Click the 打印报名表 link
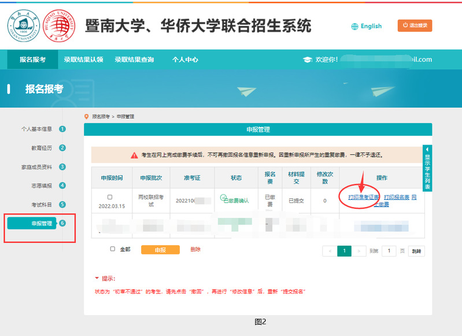The height and width of the screenshot is (336, 462). coord(397,197)
